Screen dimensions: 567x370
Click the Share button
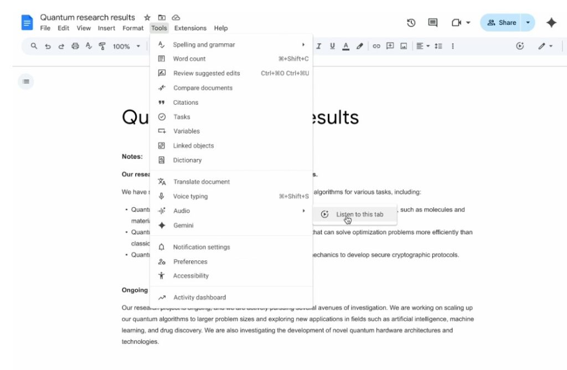click(x=501, y=22)
